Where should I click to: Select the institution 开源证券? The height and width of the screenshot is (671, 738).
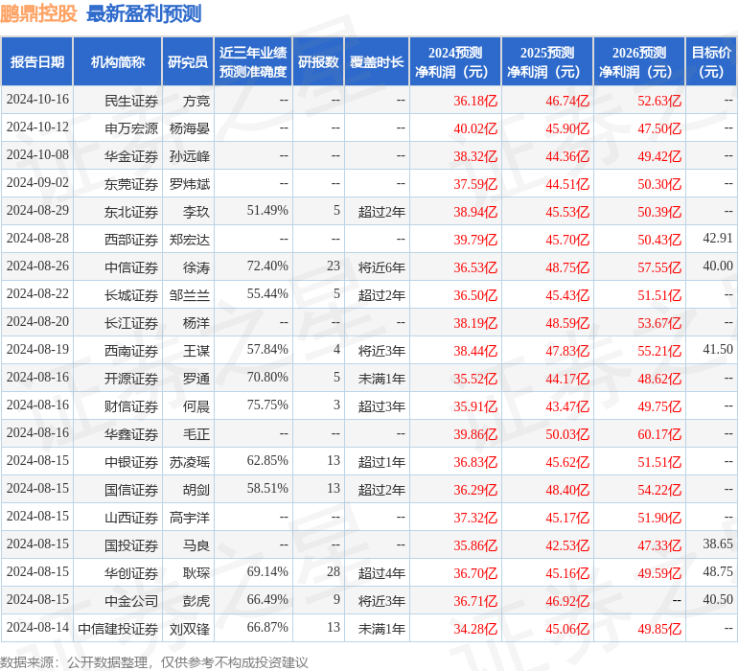click(x=131, y=379)
